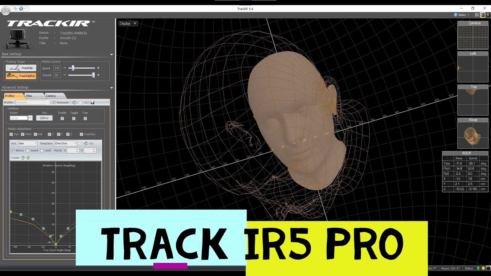
Task: Increase Speed with the plus icon
Action: pyautogui.click(x=98, y=68)
